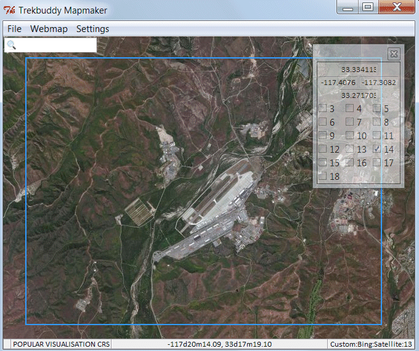The image size is (419, 351).
Task: Tick the zoom level 15 checkbox
Action: (x=323, y=163)
